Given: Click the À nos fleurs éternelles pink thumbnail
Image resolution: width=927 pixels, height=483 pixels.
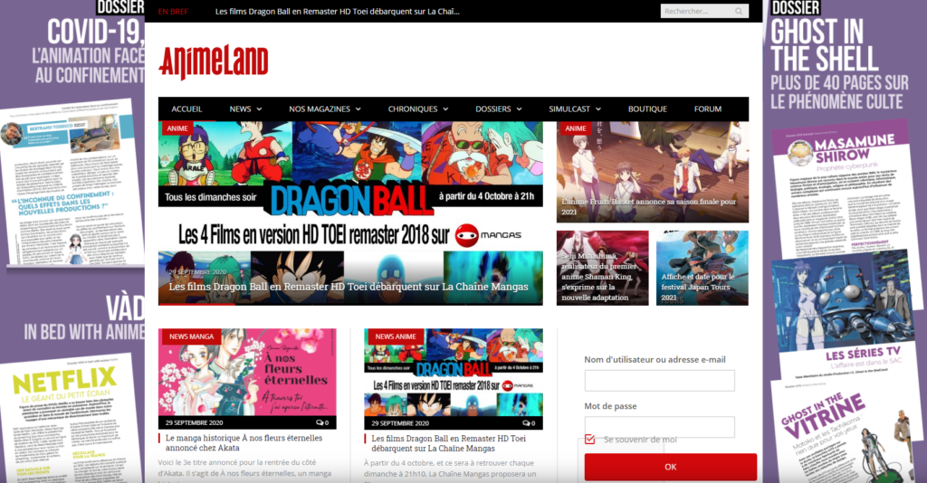Looking at the screenshot, I should [247, 374].
